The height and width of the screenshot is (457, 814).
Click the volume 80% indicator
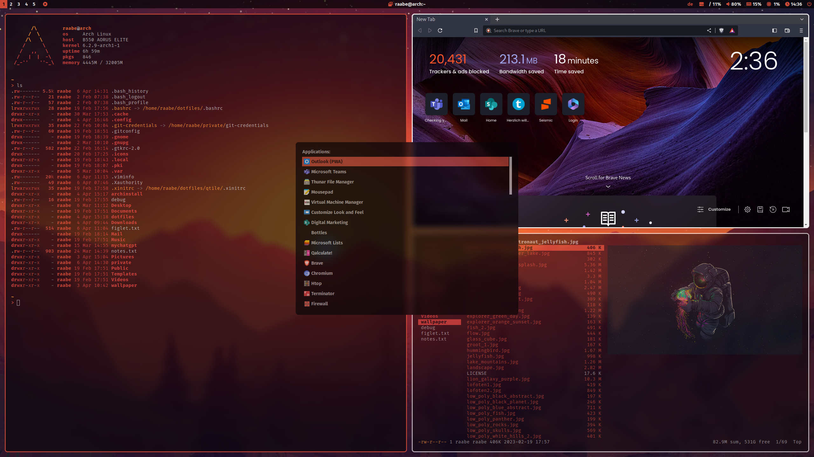pyautogui.click(x=733, y=4)
